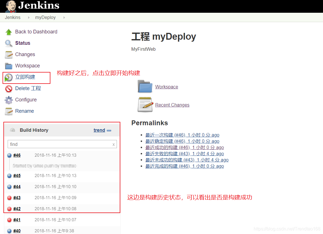Expand the myDeploy breadcrumb arrow
The width and height of the screenshot is (323, 234).
click(64, 18)
